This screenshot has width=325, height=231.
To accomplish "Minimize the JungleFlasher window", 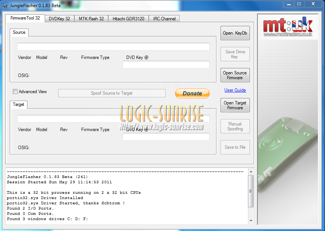I will [x=289, y=4].
